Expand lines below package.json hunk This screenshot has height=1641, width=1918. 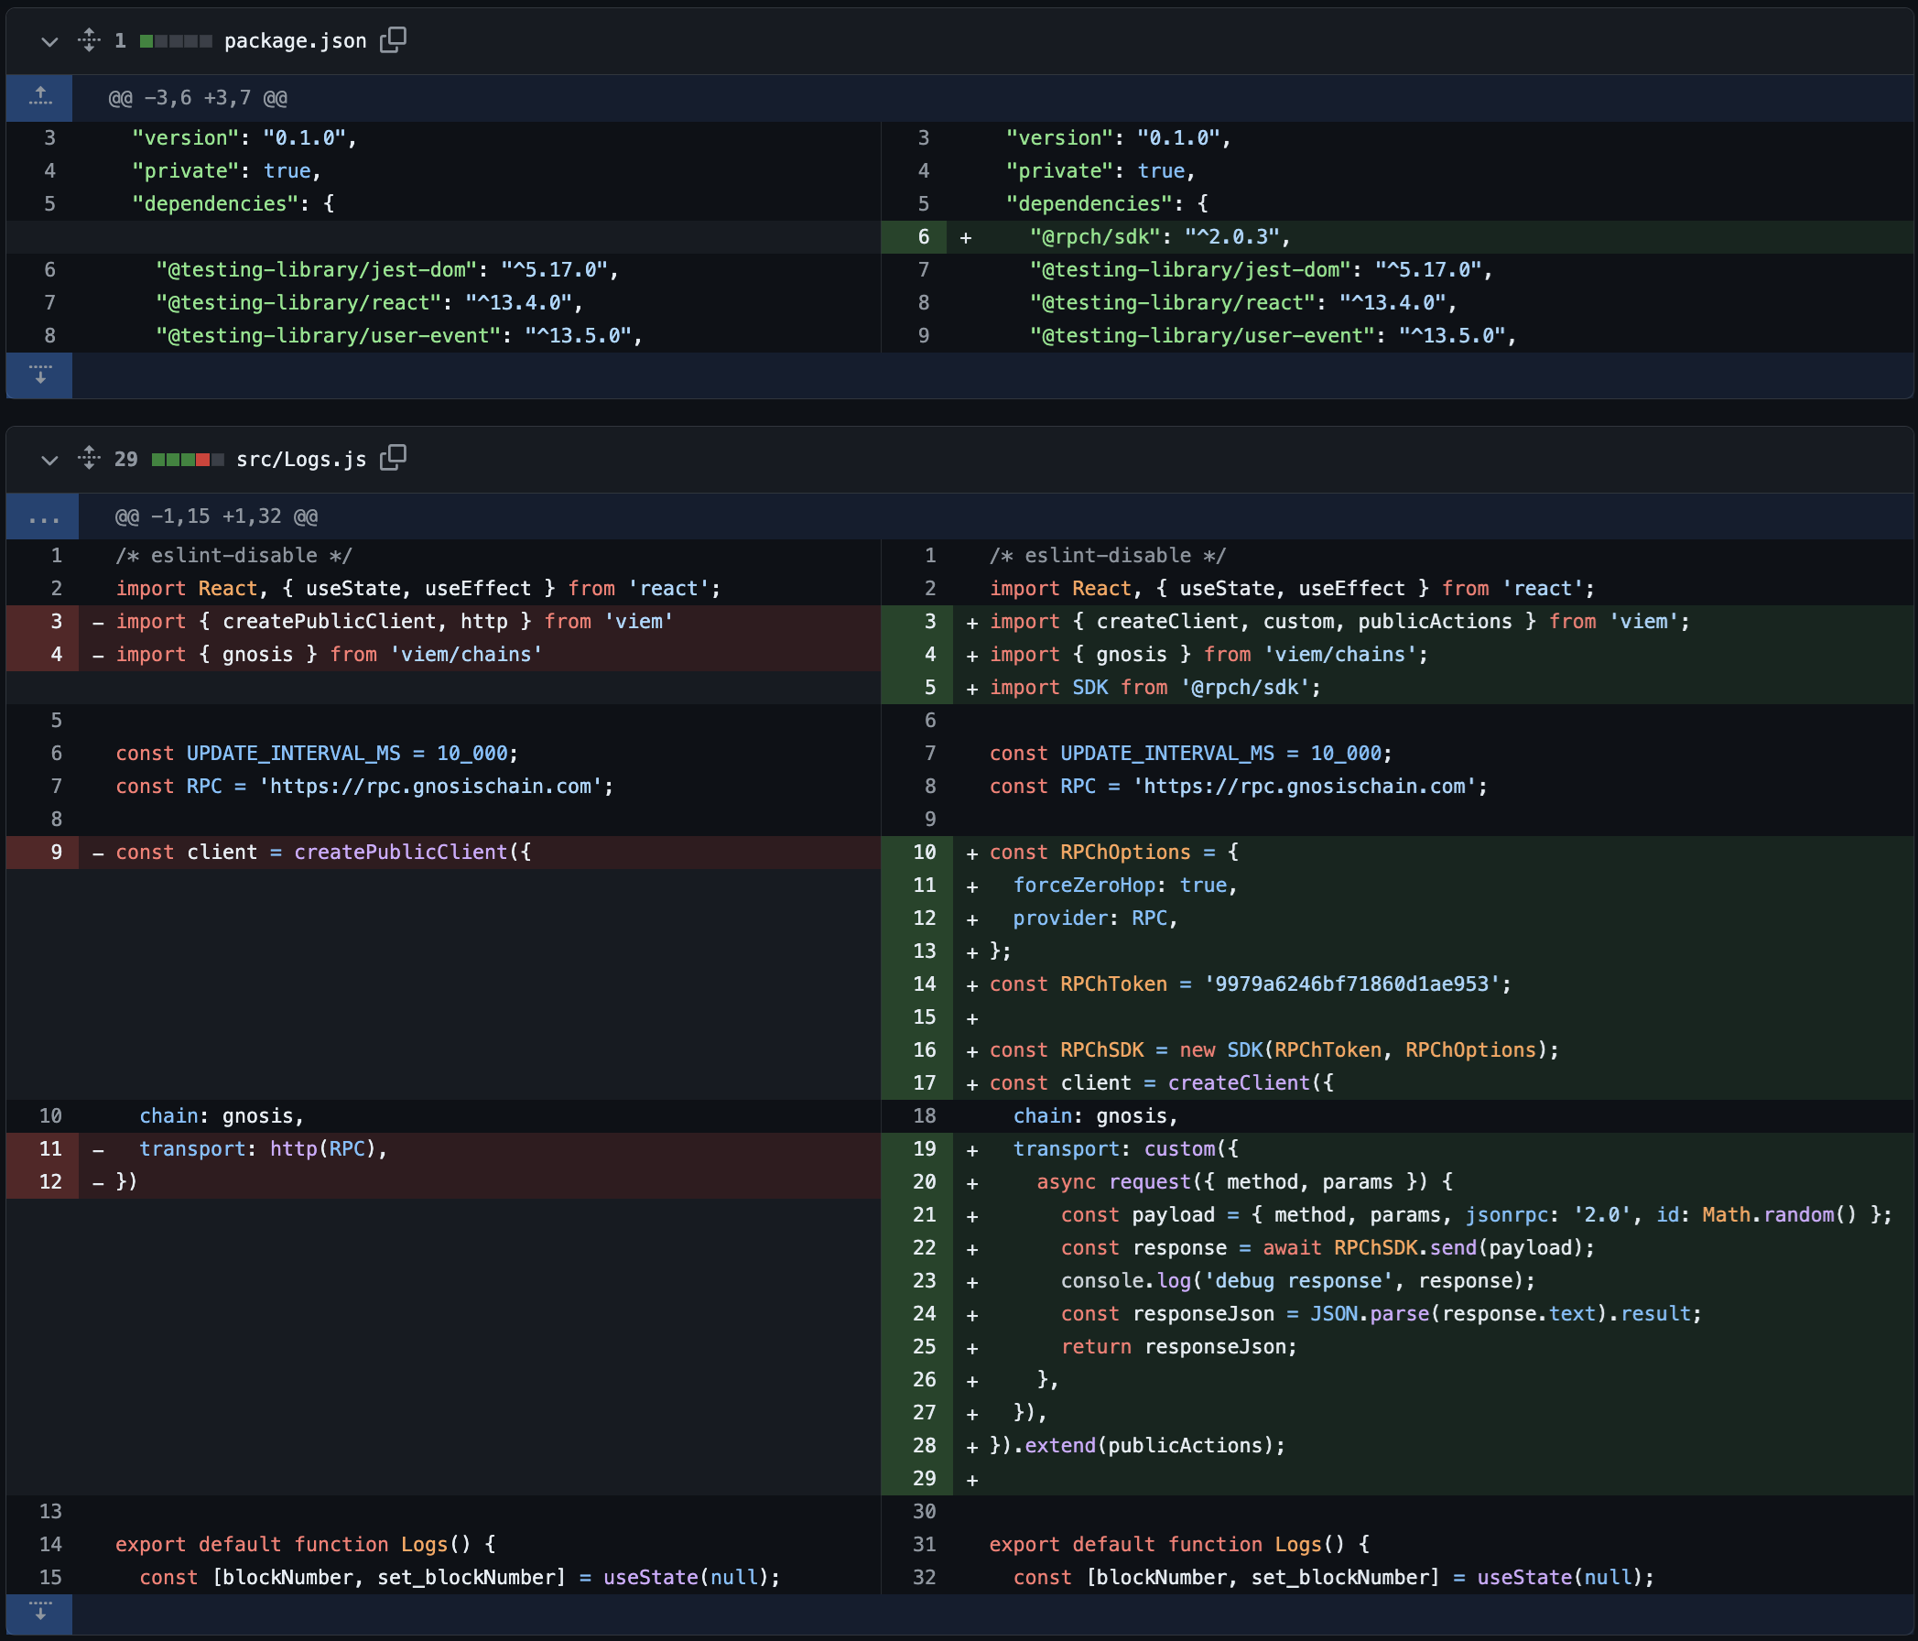point(39,375)
